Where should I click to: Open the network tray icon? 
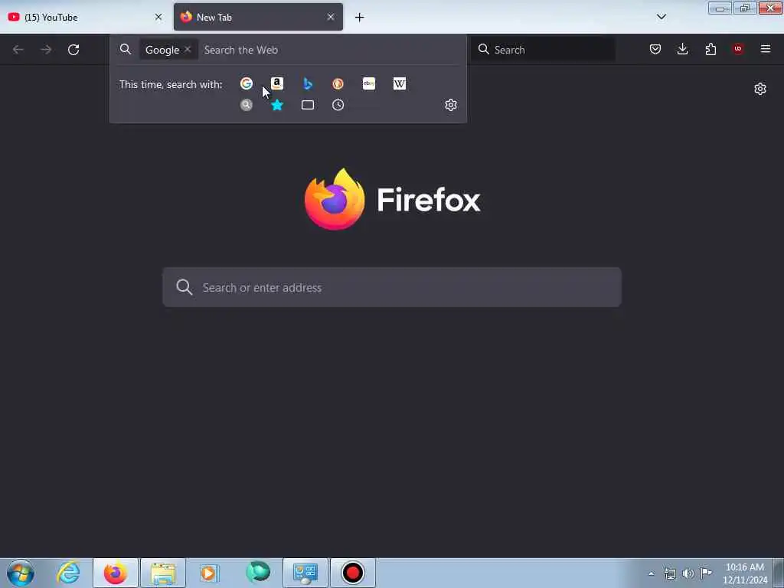670,573
